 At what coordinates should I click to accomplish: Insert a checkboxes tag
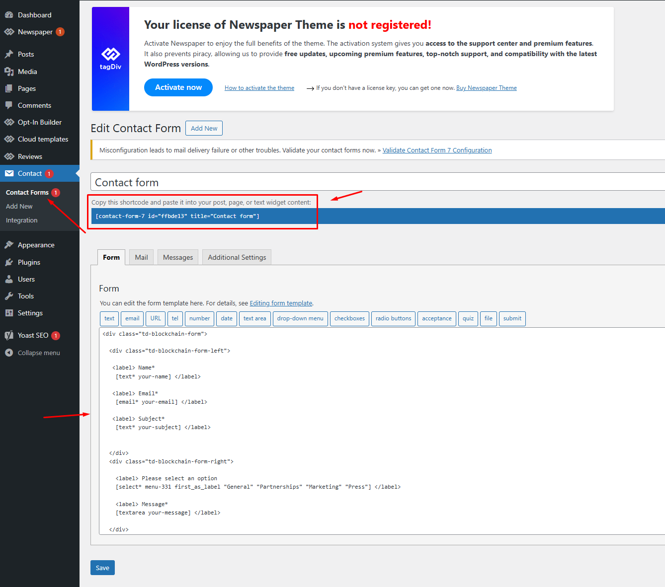pyautogui.click(x=349, y=319)
